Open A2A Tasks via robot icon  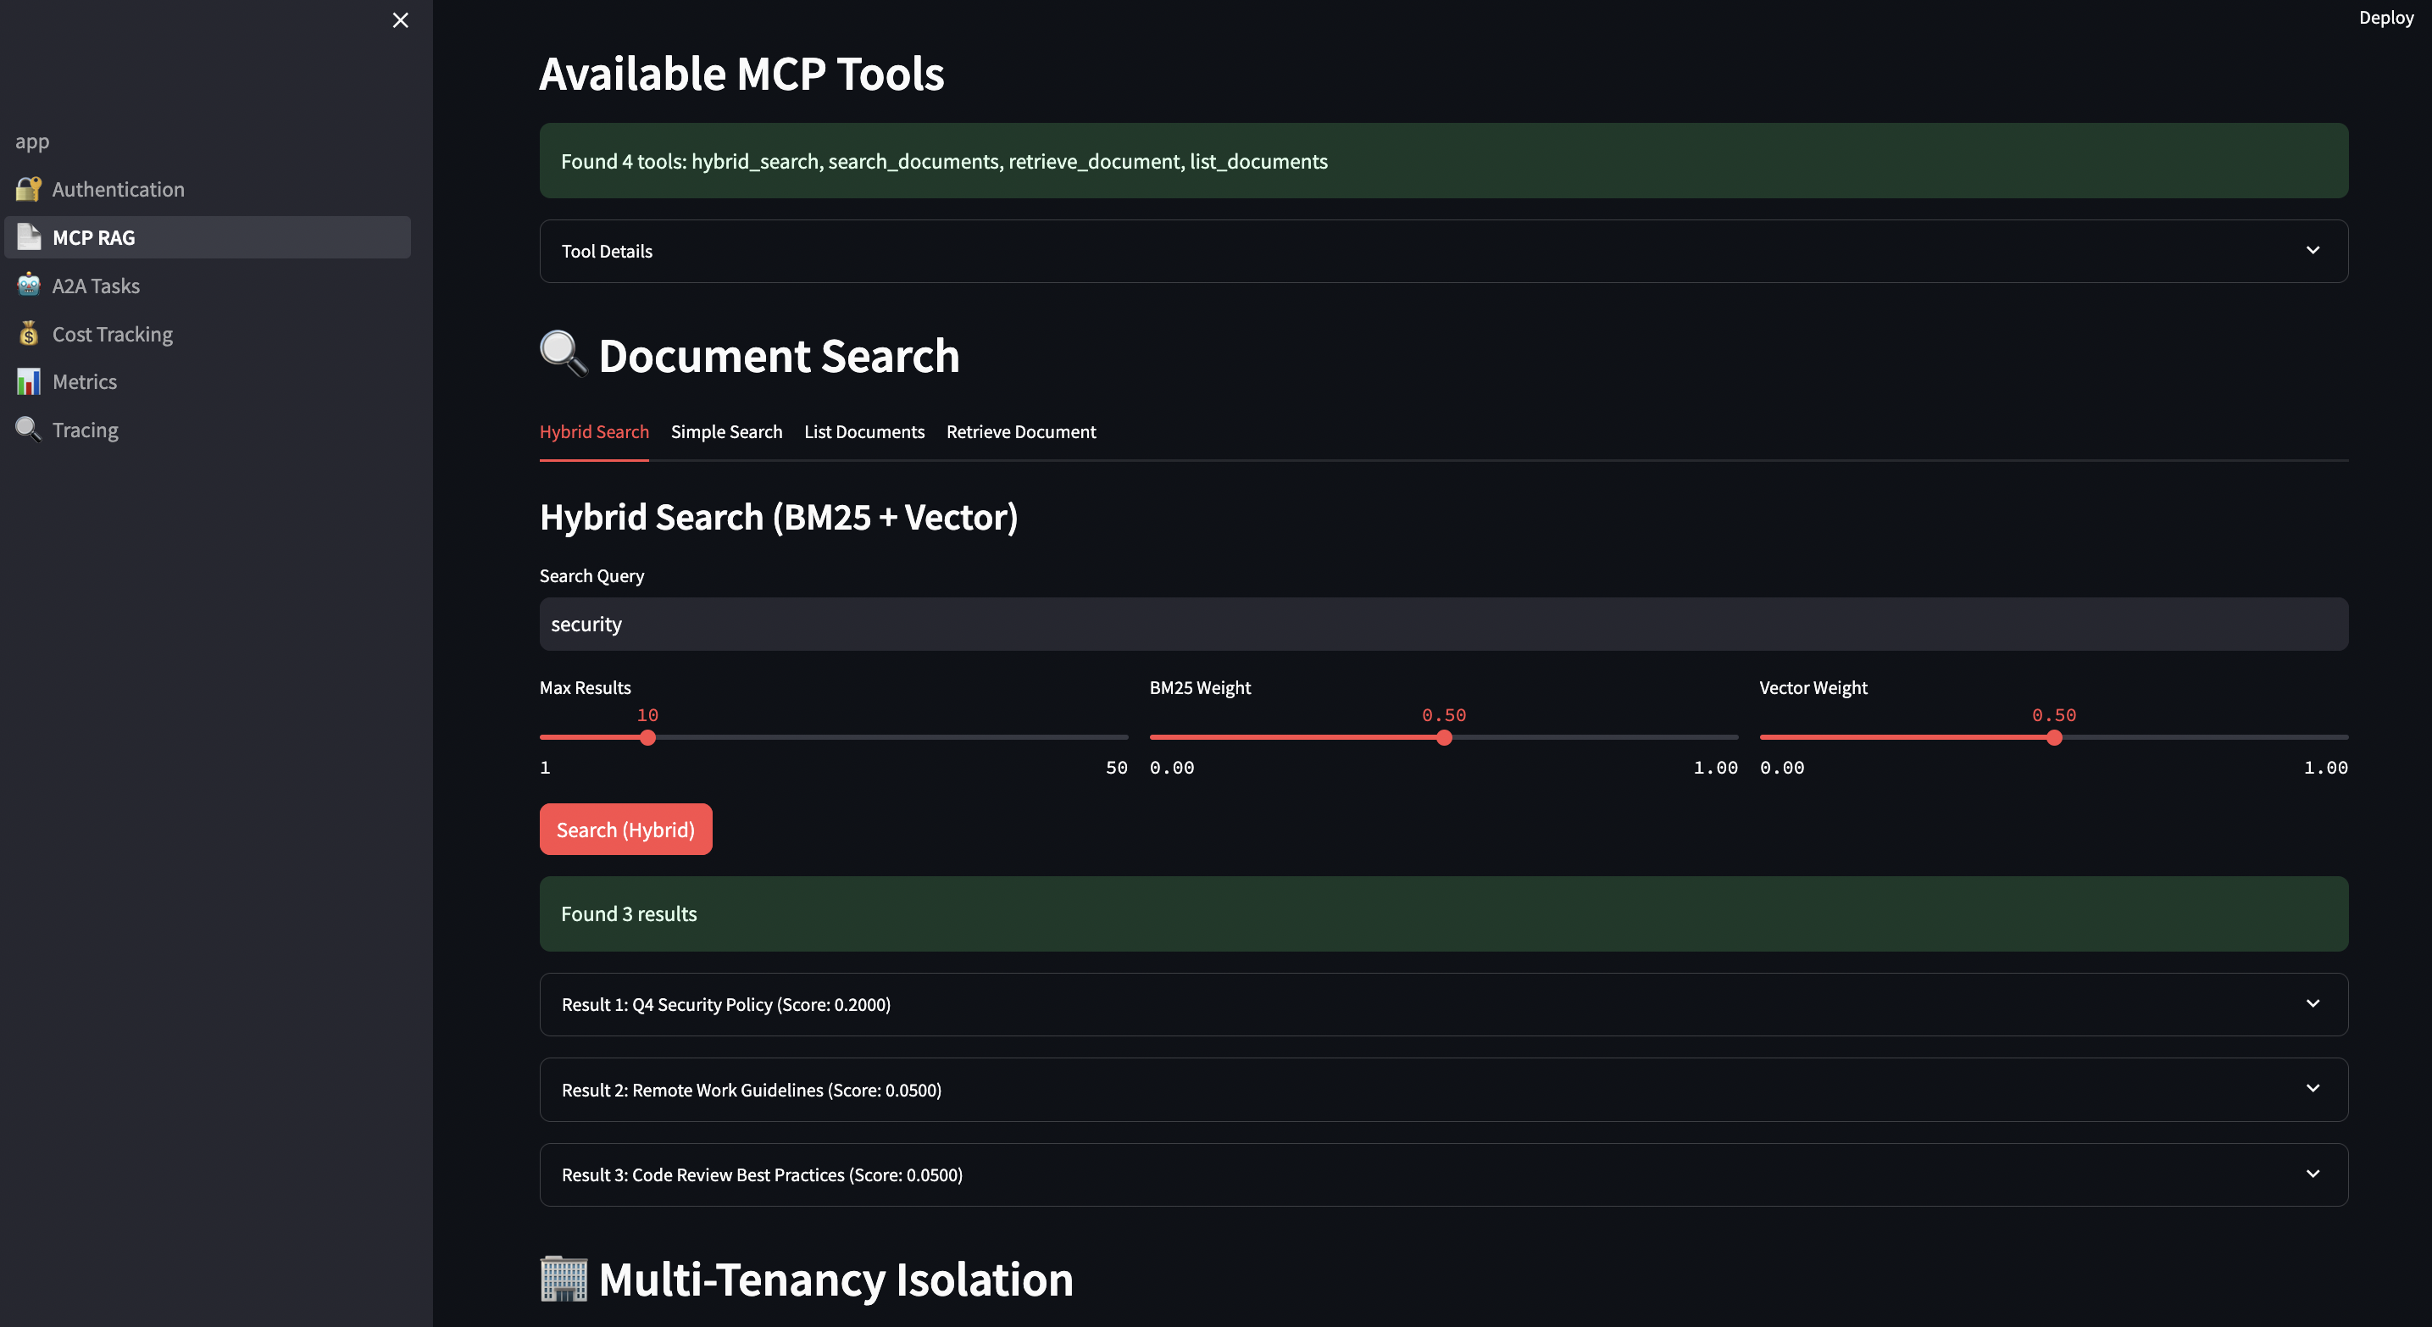tap(28, 285)
